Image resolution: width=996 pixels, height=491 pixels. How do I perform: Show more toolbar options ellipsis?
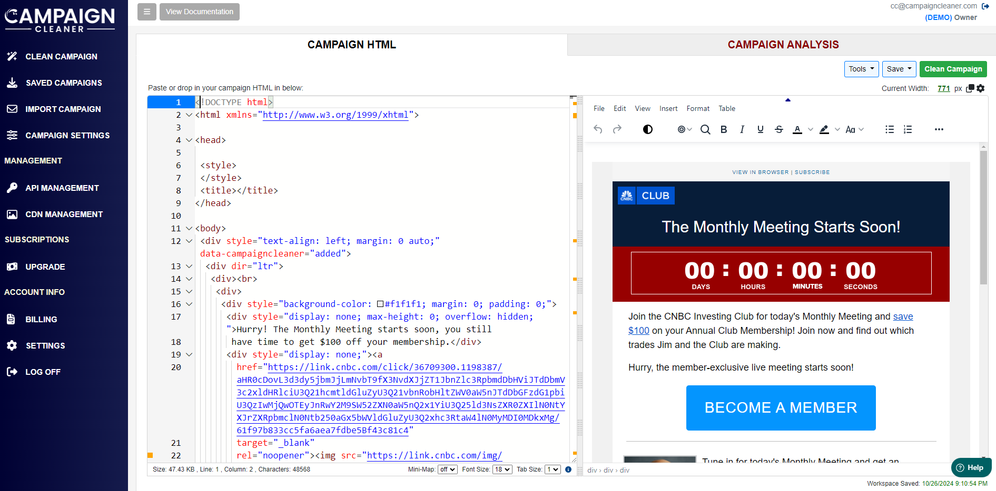[x=939, y=129]
